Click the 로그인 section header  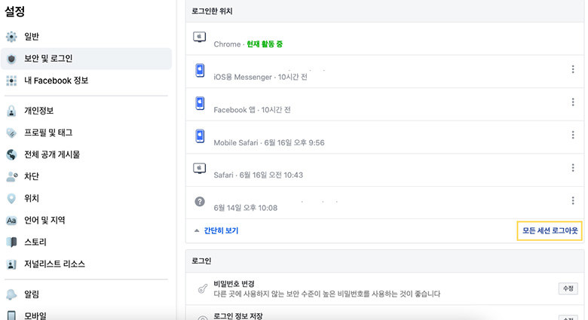click(x=201, y=261)
